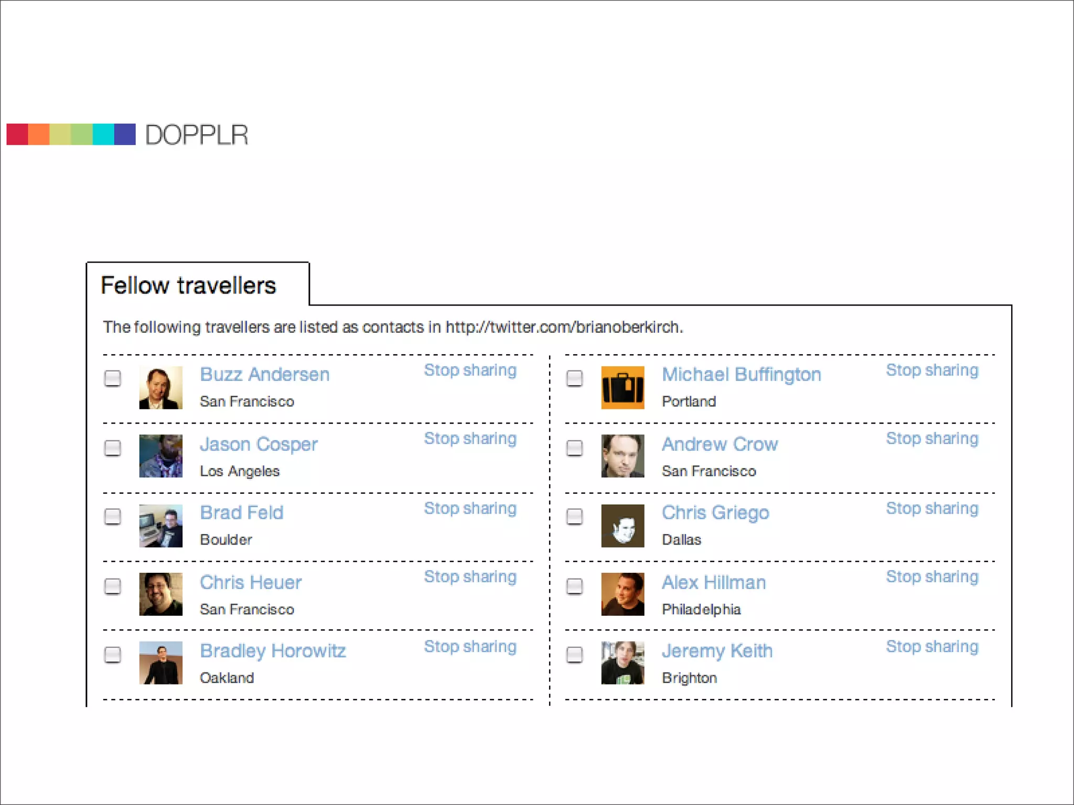Stop sharing with Michael Buffington
This screenshot has height=805, width=1074.
click(x=932, y=370)
